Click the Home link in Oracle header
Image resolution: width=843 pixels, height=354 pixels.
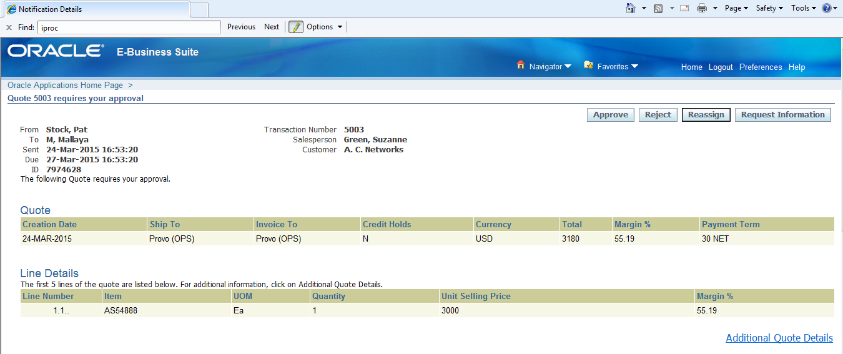(691, 67)
